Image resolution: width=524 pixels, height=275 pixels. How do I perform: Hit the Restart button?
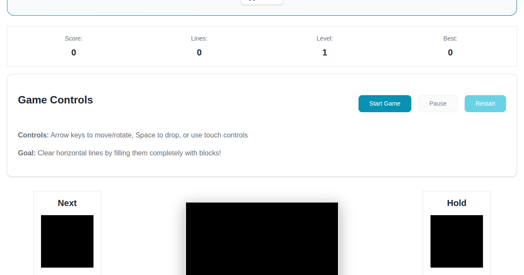pyautogui.click(x=485, y=103)
